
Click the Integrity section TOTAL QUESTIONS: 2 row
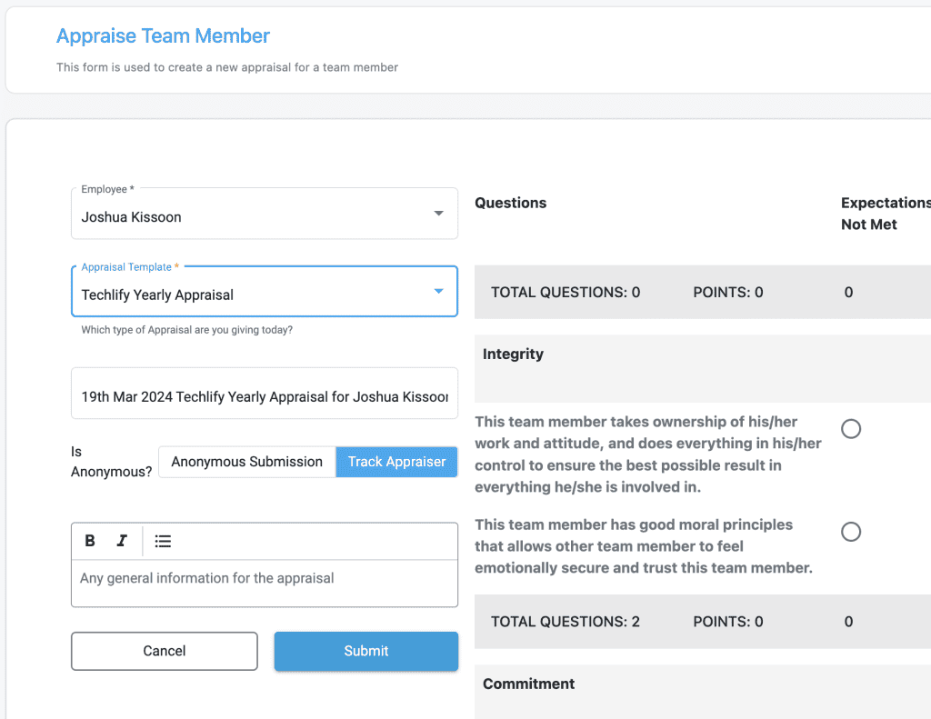[x=566, y=622]
